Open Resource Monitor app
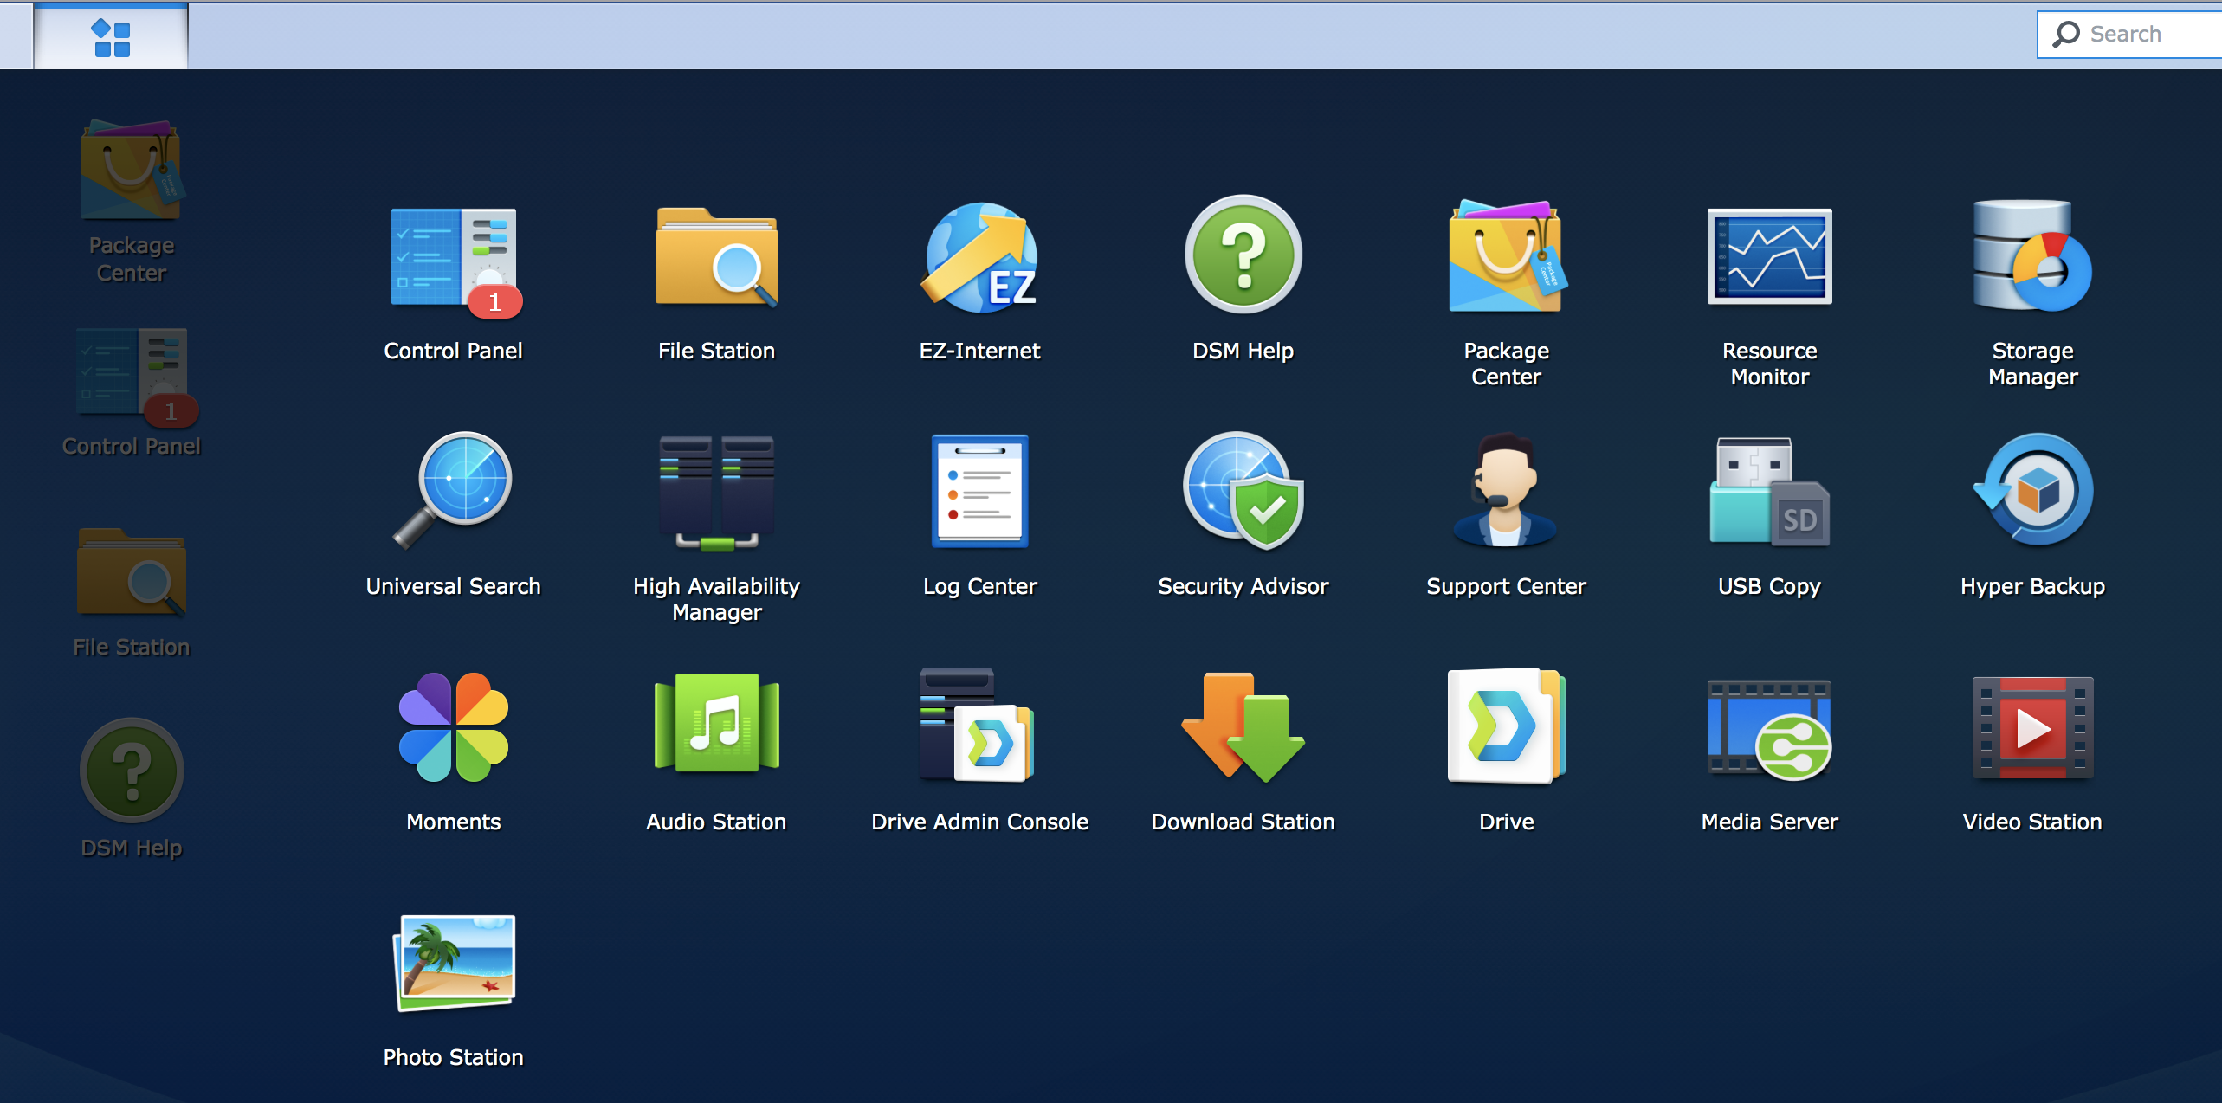2222x1103 pixels. 1769,258
